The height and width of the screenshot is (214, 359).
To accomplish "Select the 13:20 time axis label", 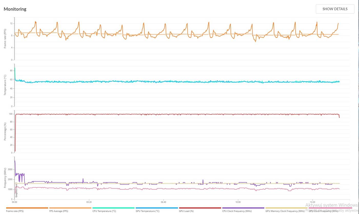I will (x=312, y=202).
